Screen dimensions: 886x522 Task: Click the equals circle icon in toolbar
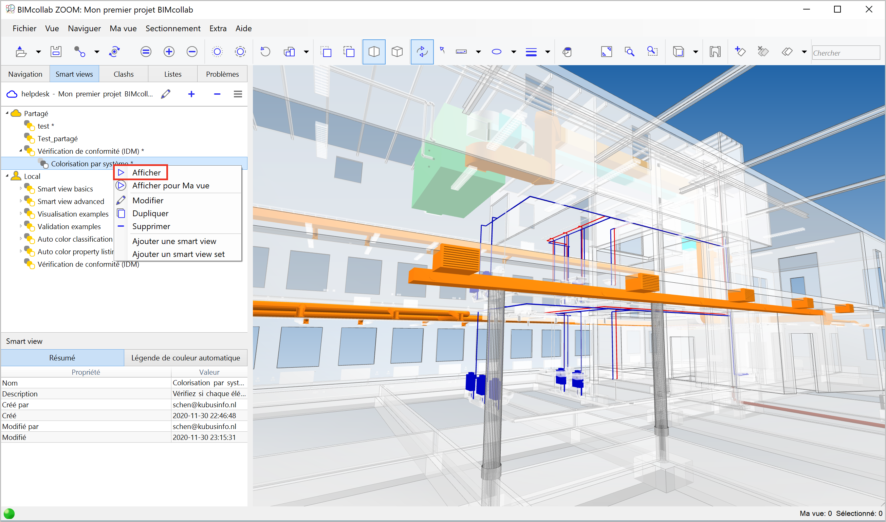coord(146,52)
